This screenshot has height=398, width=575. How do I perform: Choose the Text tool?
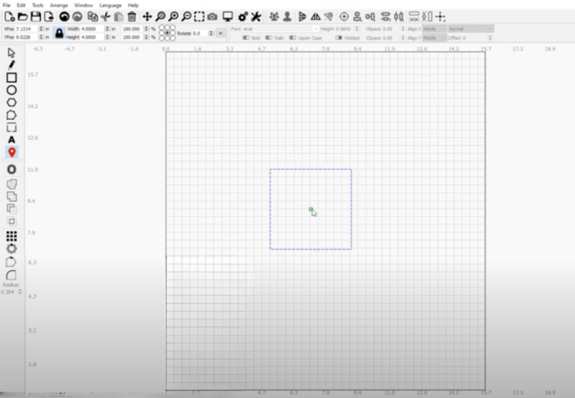click(11, 140)
